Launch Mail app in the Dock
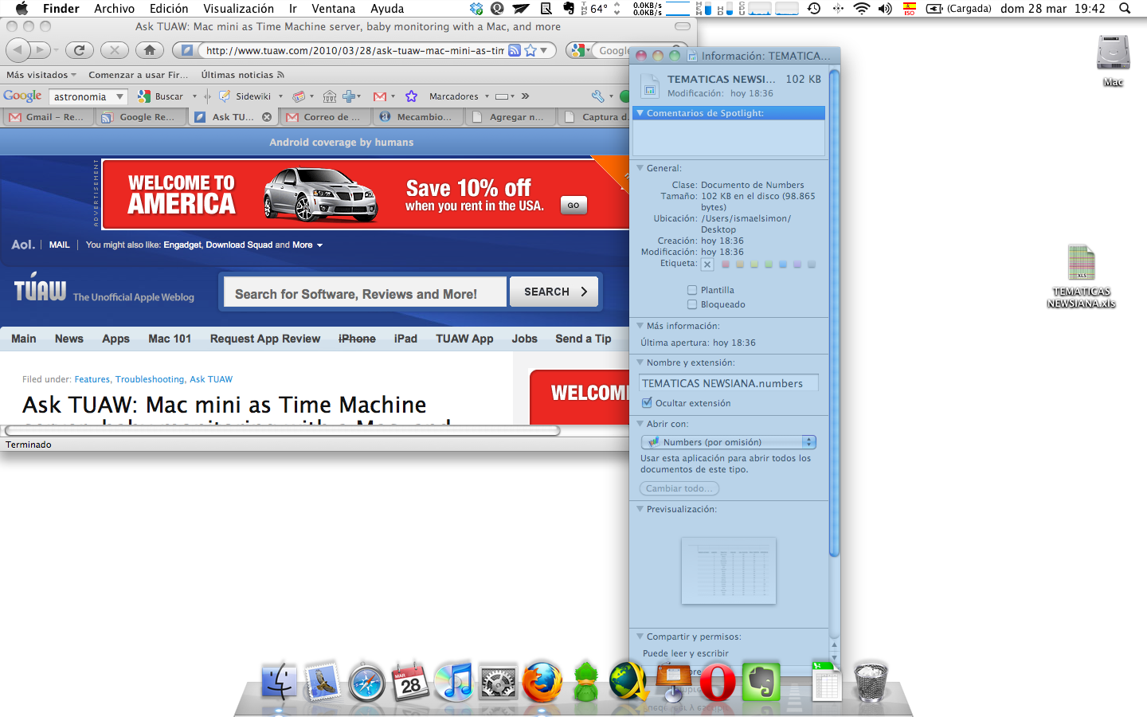This screenshot has height=717, width=1147. 323,682
